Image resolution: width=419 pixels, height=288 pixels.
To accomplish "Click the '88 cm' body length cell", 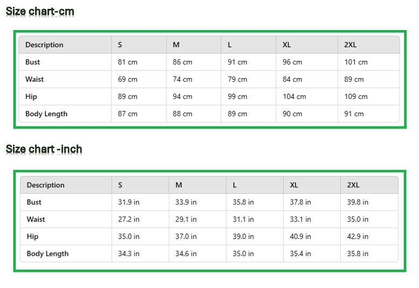I will click(x=182, y=114).
